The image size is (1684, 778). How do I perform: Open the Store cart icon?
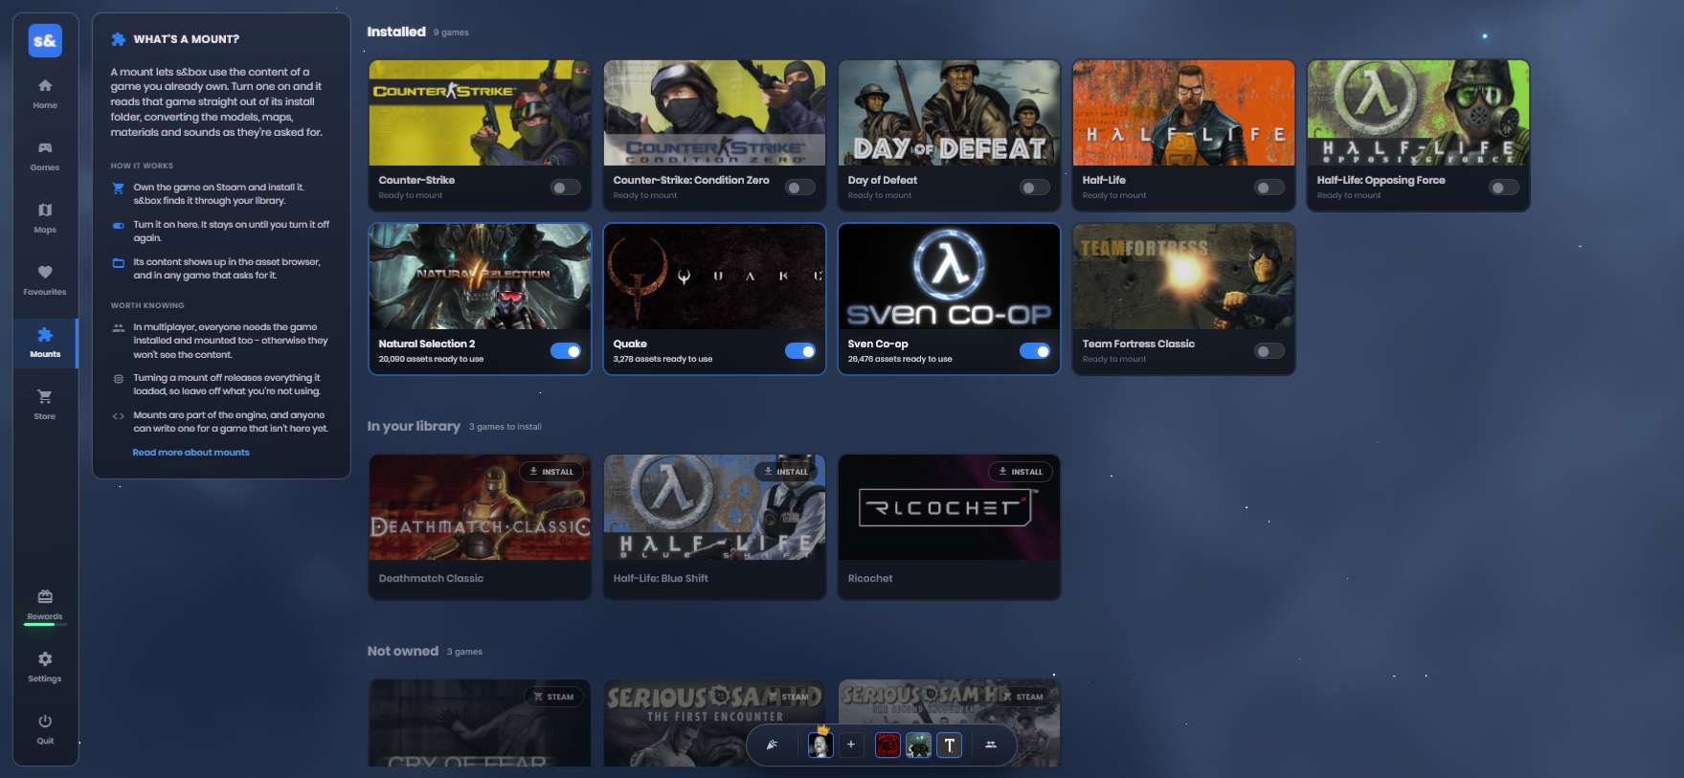pyautogui.click(x=45, y=396)
